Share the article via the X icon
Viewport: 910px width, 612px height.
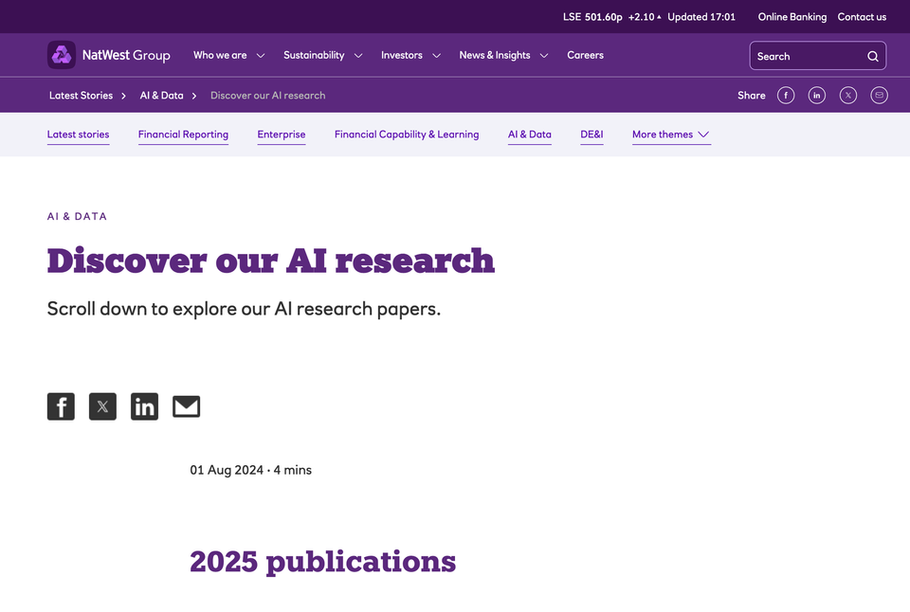[x=102, y=405]
